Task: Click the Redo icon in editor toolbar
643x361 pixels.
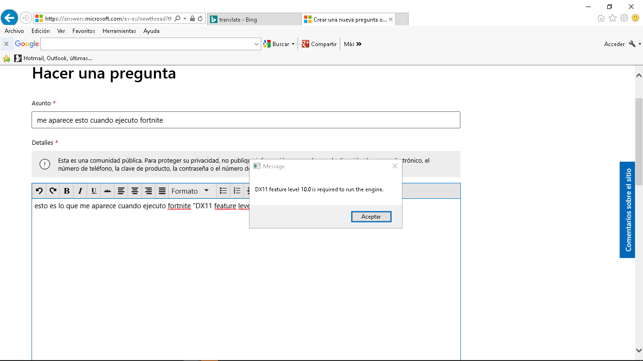Action: tap(53, 191)
